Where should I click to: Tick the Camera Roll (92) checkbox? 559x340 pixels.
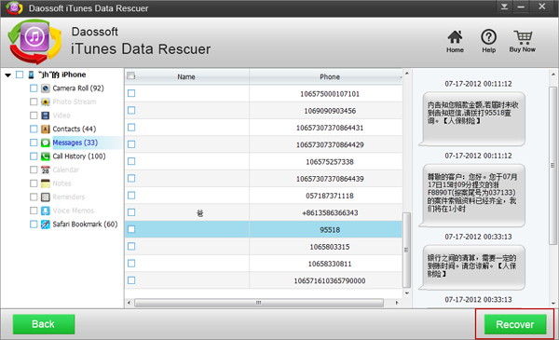(x=34, y=88)
